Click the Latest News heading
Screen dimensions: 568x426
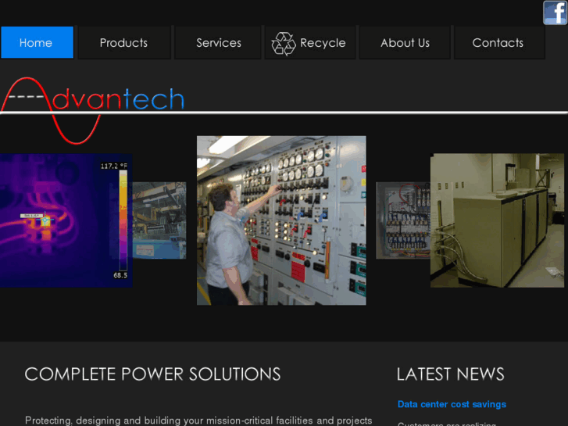coord(450,374)
